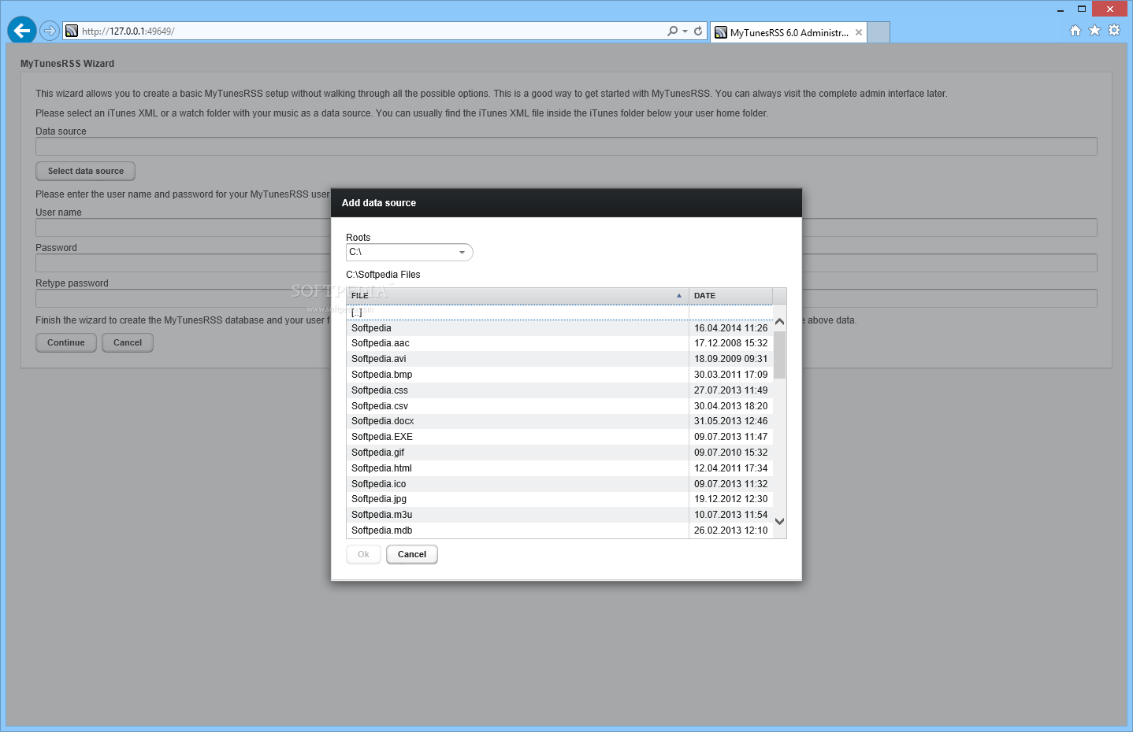The image size is (1133, 732).
Task: Click the Data source input field
Action: 566,146
